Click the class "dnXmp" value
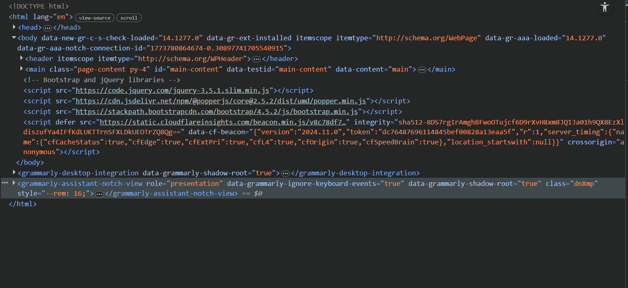Image resolution: width=628 pixels, height=288 pixels. [584, 183]
